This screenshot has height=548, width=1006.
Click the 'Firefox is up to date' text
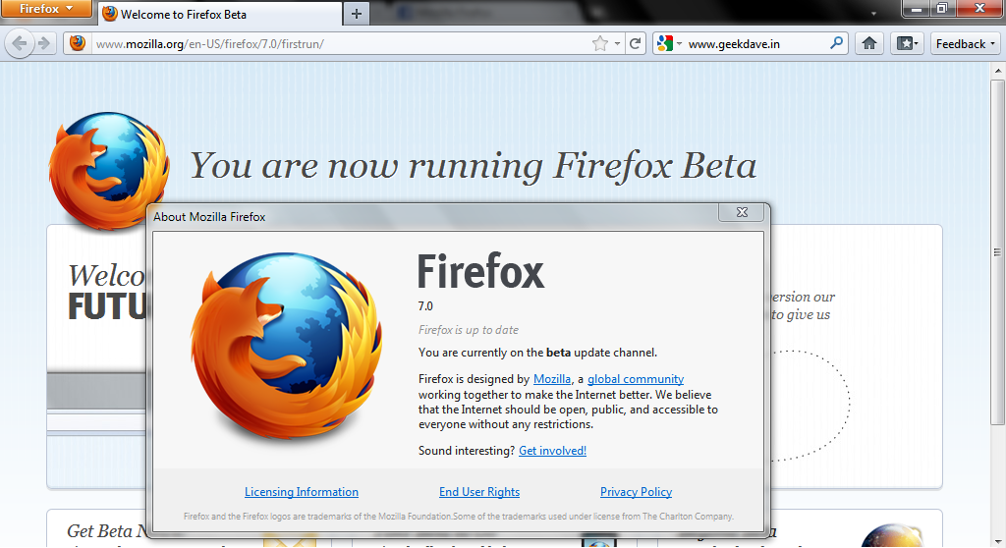coord(469,330)
